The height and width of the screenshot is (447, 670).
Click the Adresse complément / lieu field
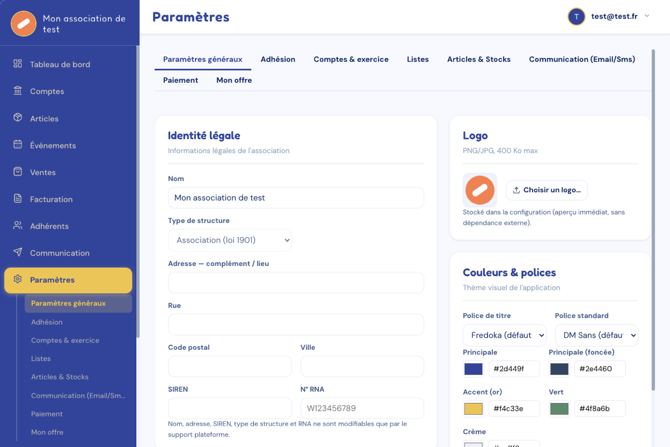pos(296,283)
